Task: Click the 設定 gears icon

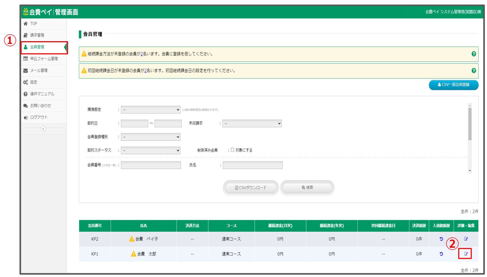Action: (x=26, y=82)
